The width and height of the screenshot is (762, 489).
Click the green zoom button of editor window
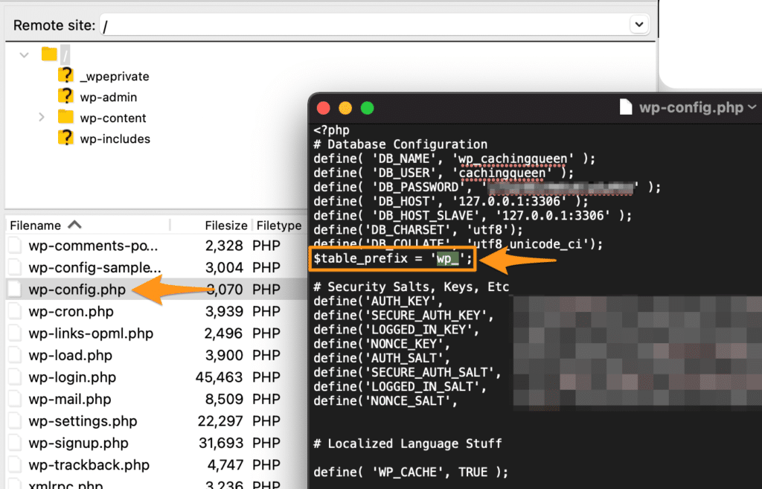coord(367,108)
